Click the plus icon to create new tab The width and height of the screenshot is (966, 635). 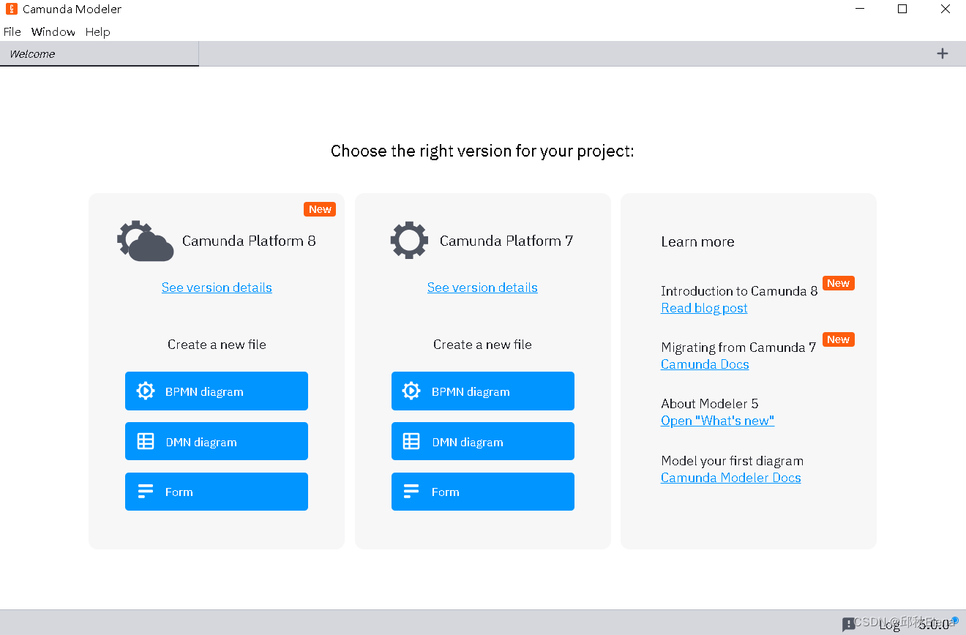(943, 53)
